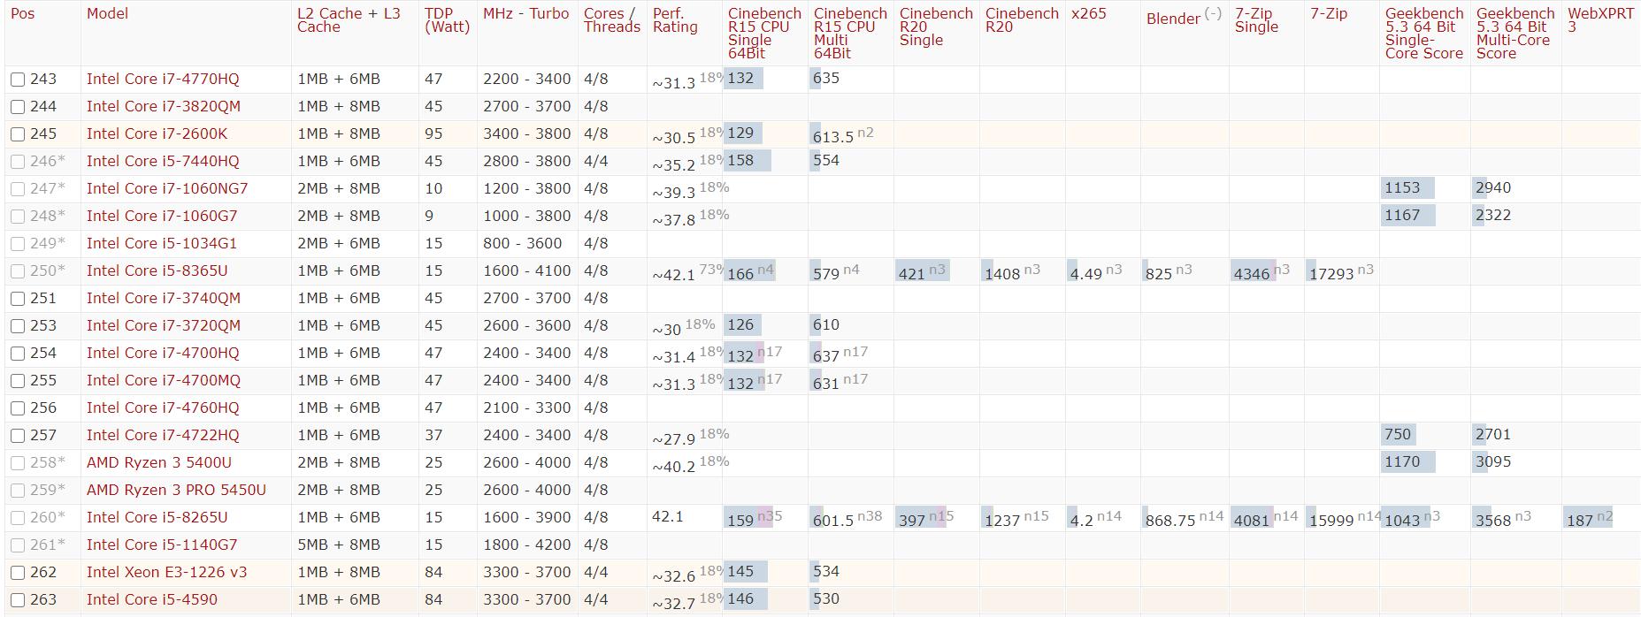Click the 3568 Geekbench multi-core value
The image size is (1641, 617).
pyautogui.click(x=1493, y=521)
